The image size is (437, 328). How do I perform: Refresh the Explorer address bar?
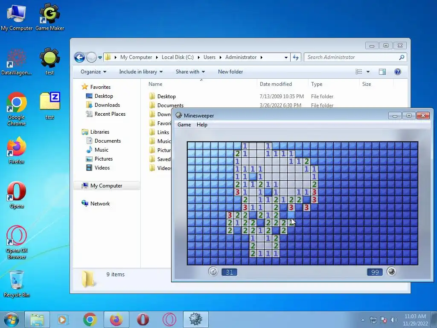tap(296, 58)
